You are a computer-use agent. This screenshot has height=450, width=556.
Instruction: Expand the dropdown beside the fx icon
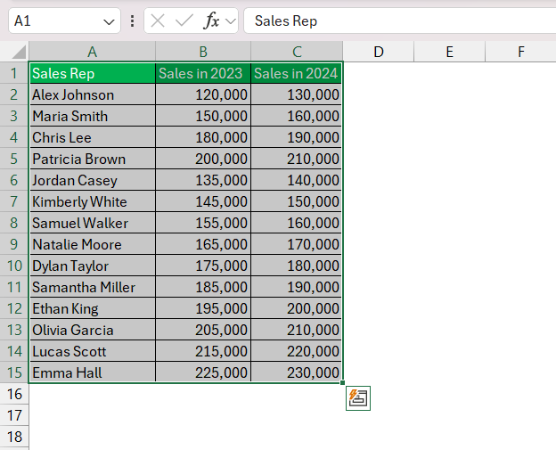pos(231,21)
